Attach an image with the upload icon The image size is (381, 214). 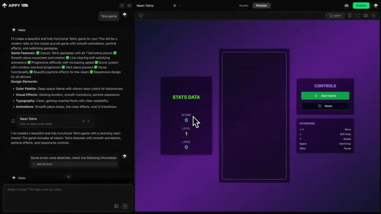[116, 206]
